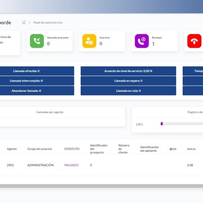Open Panel de control en vivo breadcrumb
The height and width of the screenshot is (203, 203).
pyautogui.click(x=48, y=22)
